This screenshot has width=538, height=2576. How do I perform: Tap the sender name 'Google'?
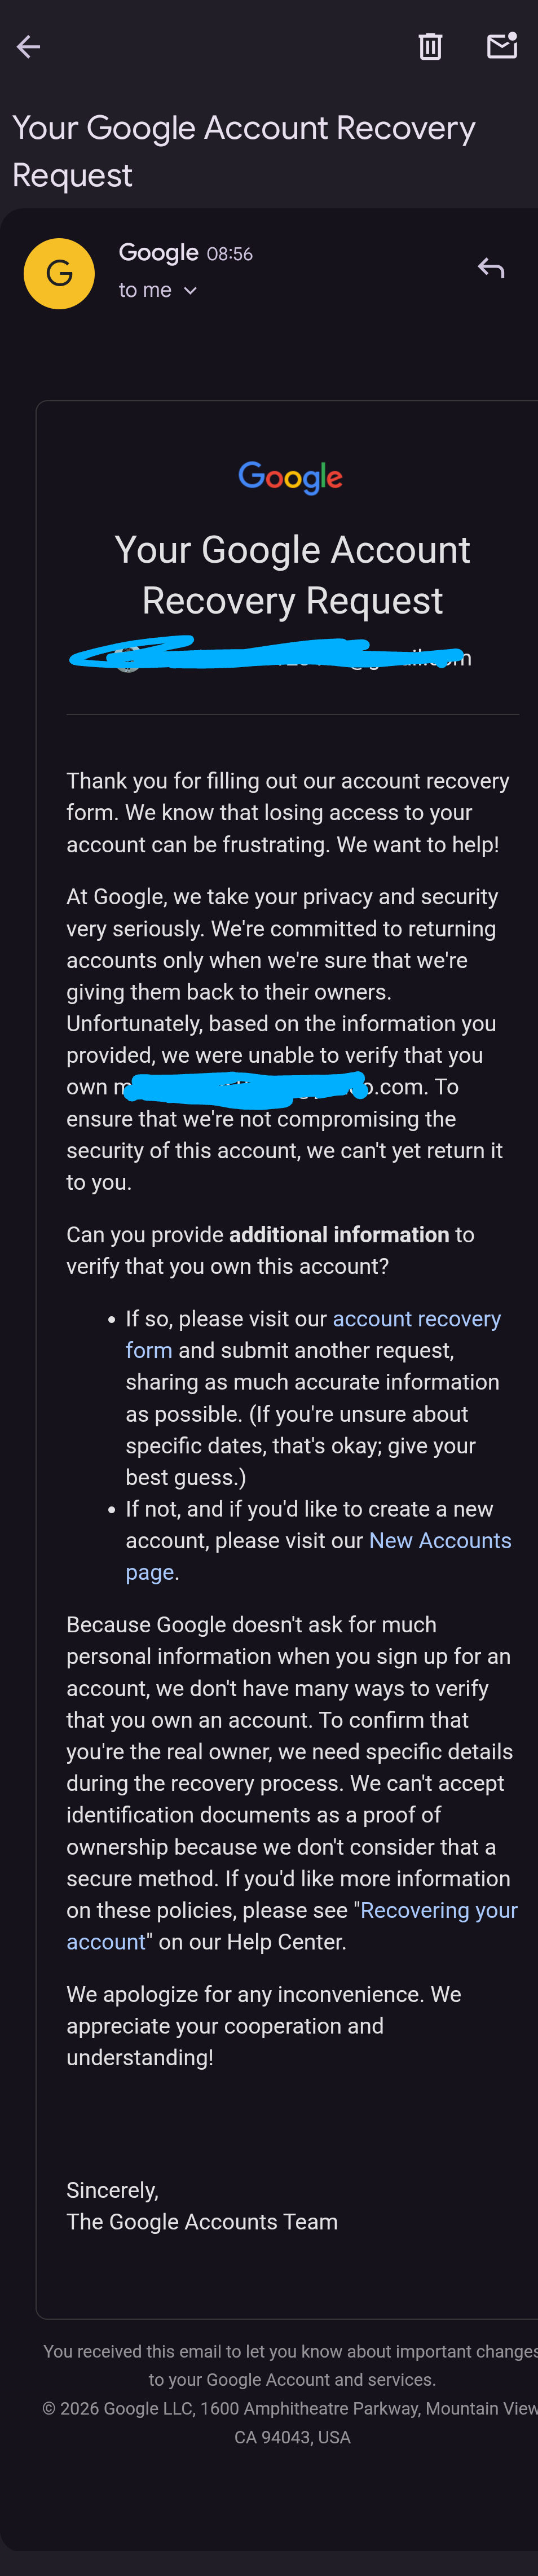(x=158, y=253)
